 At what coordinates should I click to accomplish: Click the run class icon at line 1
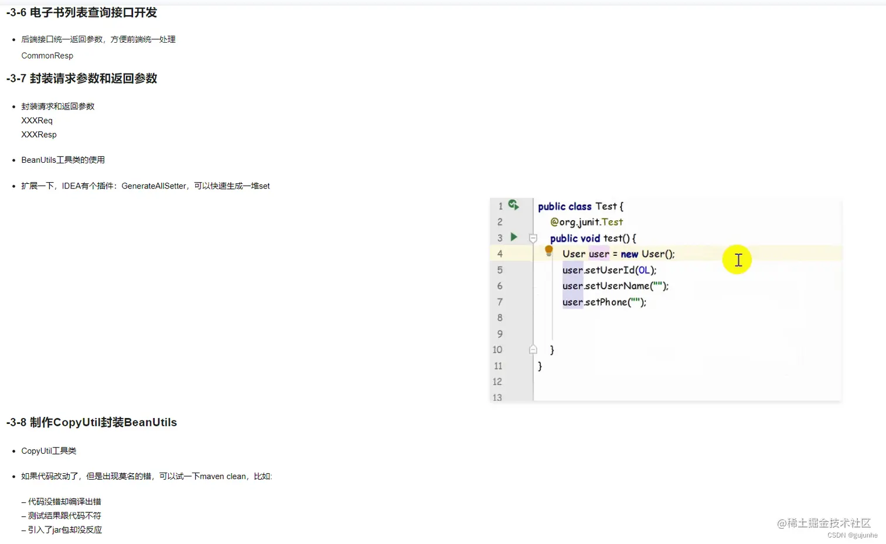513,205
